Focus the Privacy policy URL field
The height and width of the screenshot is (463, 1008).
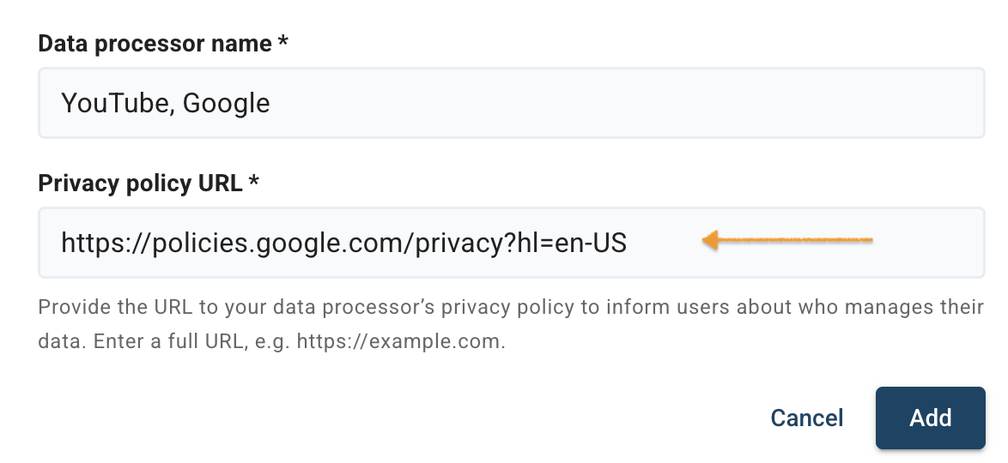pyautogui.click(x=511, y=243)
